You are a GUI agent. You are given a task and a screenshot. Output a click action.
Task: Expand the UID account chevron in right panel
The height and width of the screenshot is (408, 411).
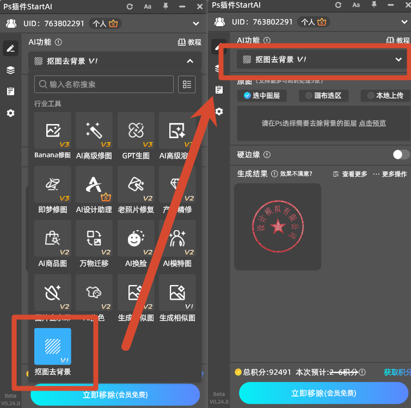(x=404, y=22)
